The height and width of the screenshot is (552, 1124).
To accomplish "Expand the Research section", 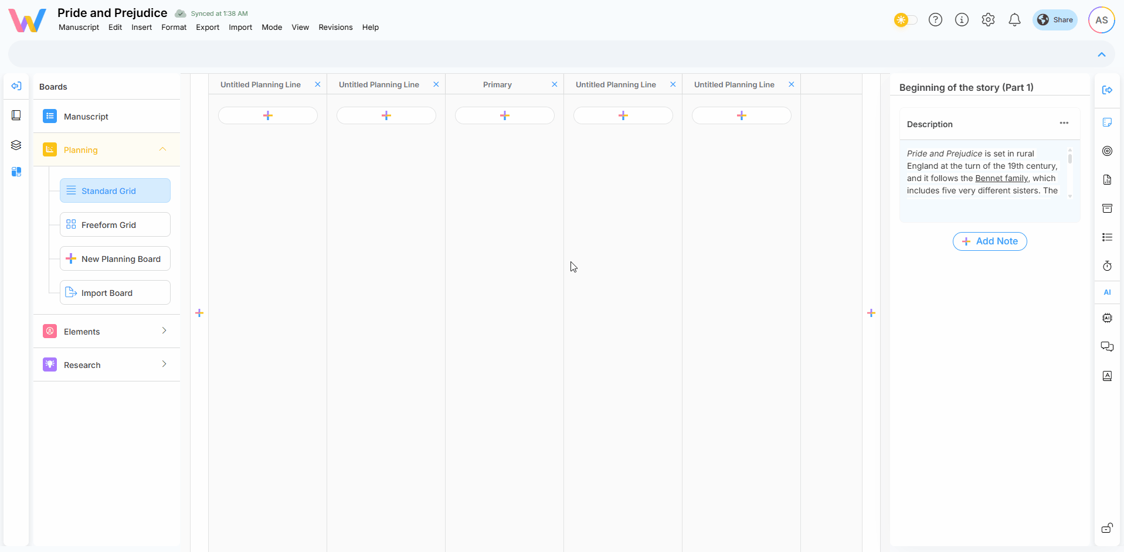I will pos(164,364).
